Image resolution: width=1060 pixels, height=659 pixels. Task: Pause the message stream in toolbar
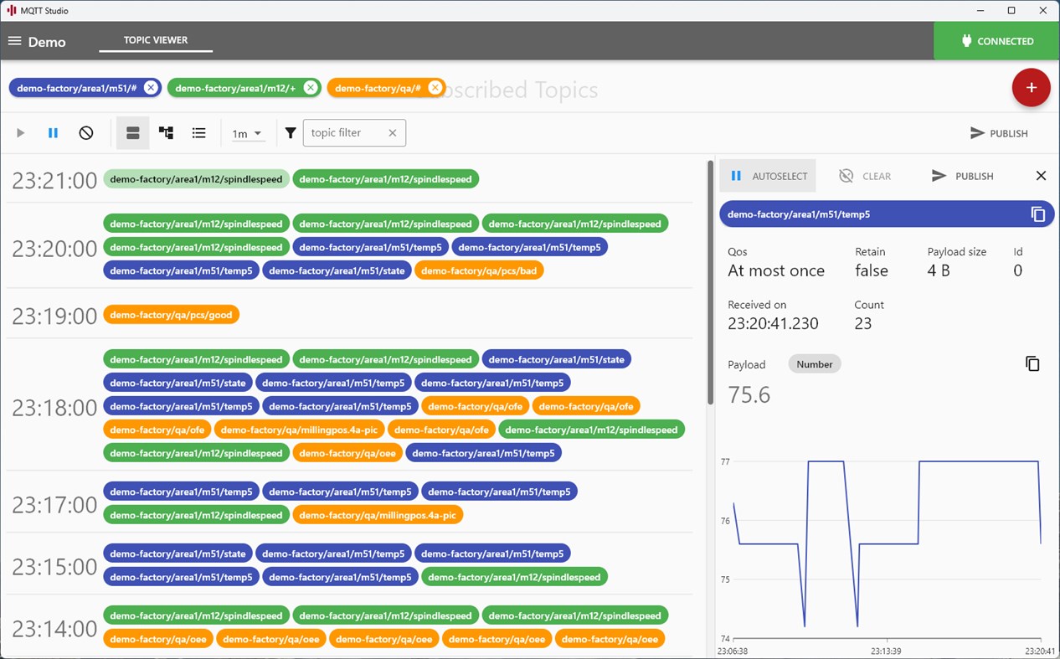click(x=53, y=133)
